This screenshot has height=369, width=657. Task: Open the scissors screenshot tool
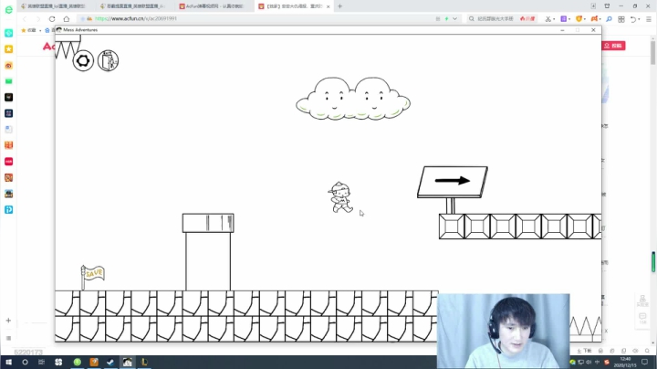click(547, 19)
